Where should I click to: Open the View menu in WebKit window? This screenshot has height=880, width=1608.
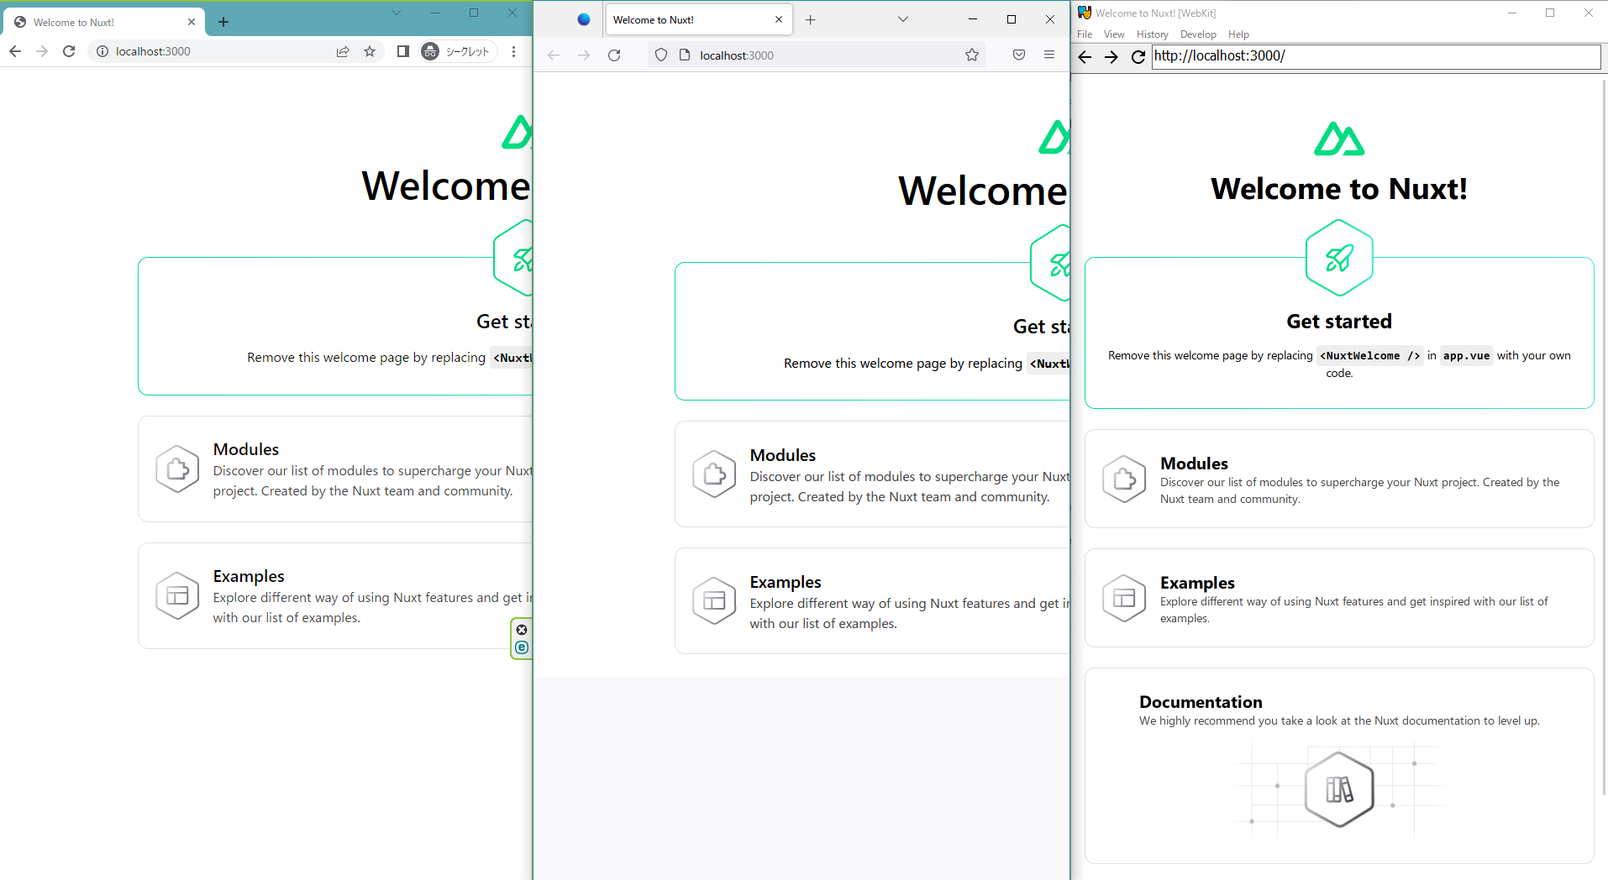[x=1114, y=34]
